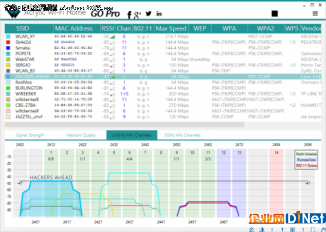Select the HACKERS AHEAD network row
Viewport: 326px width, 232px height.
(163, 77)
